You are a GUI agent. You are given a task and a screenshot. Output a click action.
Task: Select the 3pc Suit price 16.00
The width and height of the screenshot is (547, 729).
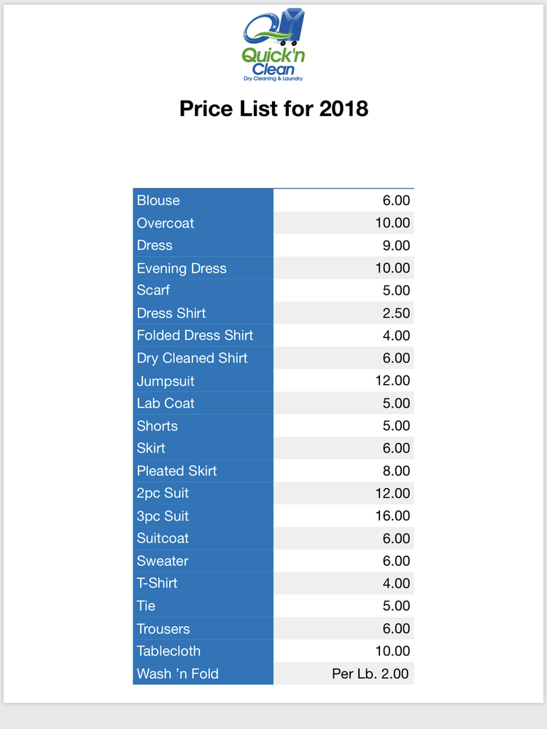(x=392, y=516)
